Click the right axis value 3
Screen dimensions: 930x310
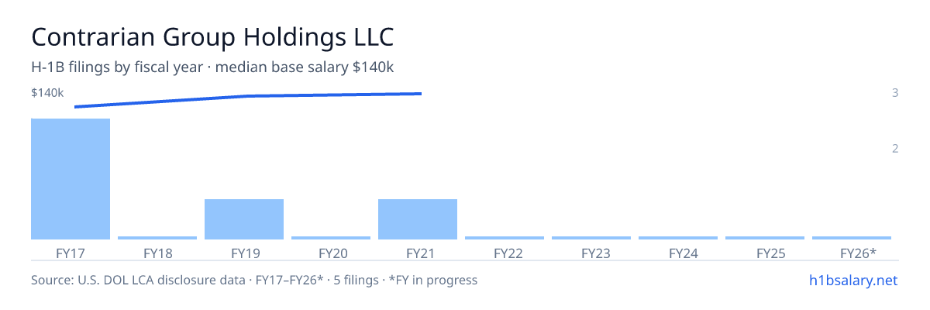(x=895, y=93)
